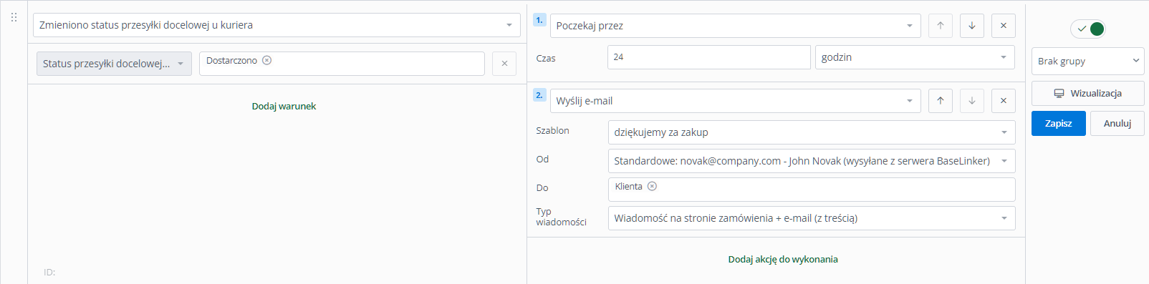Open the event trigger dropdown
This screenshot has height=284, width=1149.
point(277,25)
